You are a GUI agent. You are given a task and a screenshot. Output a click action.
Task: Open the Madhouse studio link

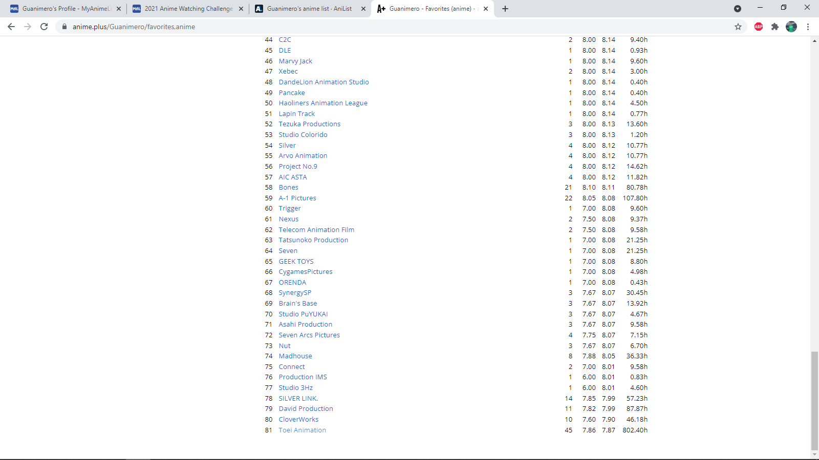click(295, 356)
